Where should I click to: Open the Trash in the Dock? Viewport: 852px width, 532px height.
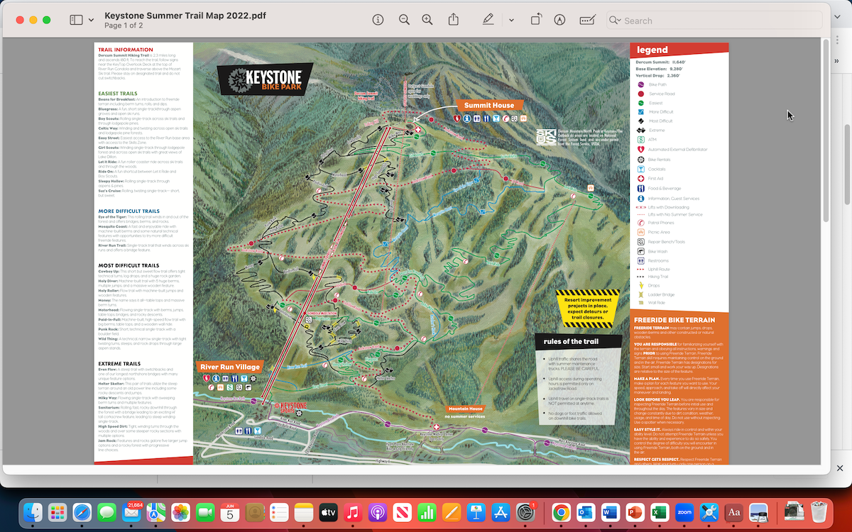click(820, 512)
